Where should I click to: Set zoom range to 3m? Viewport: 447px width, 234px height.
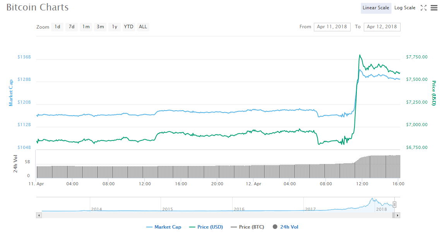[x=100, y=27]
